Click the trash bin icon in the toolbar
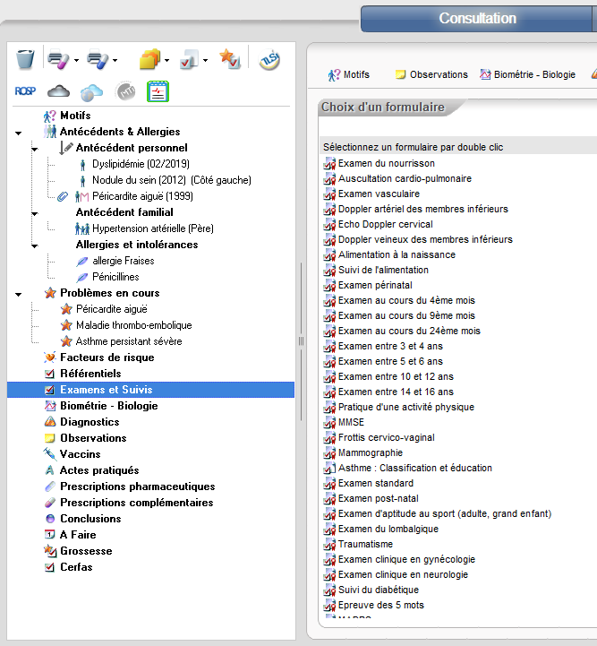The width and height of the screenshot is (597, 646). tap(25, 60)
